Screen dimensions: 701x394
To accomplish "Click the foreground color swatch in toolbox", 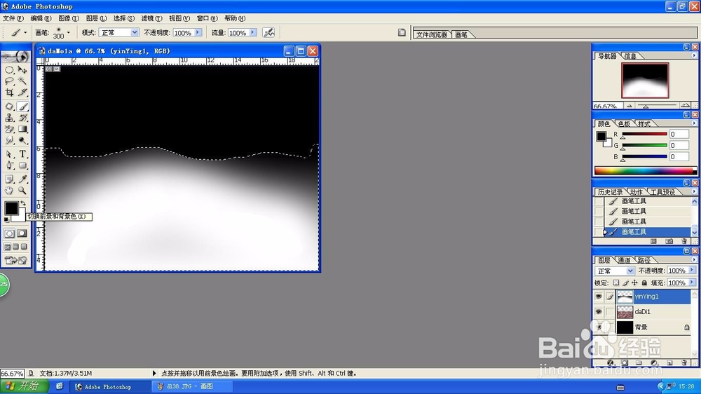I will coord(11,208).
